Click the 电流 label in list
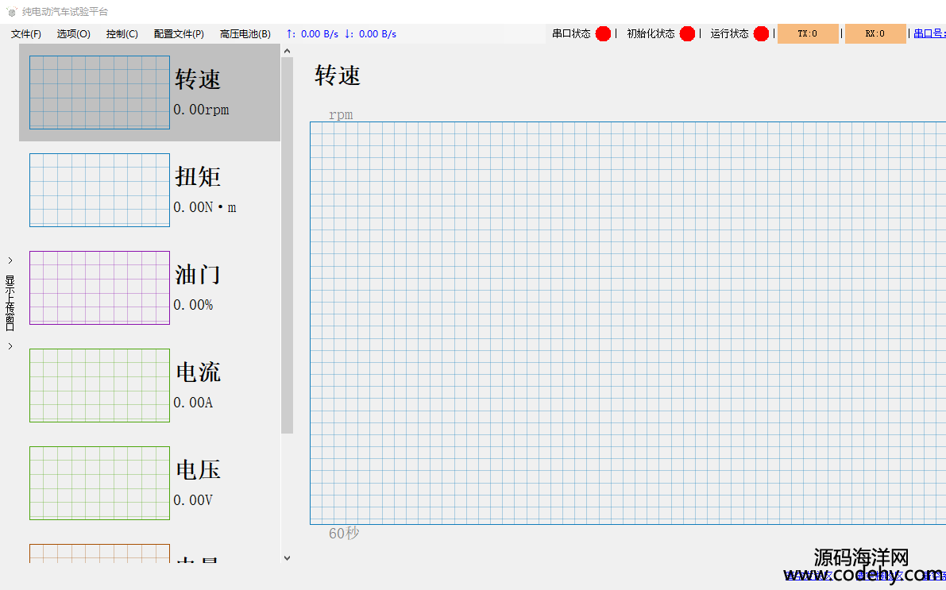 tap(198, 372)
